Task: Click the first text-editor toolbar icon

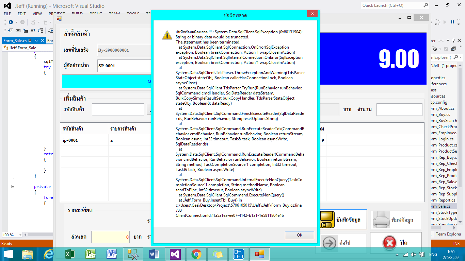Action: 10,31
